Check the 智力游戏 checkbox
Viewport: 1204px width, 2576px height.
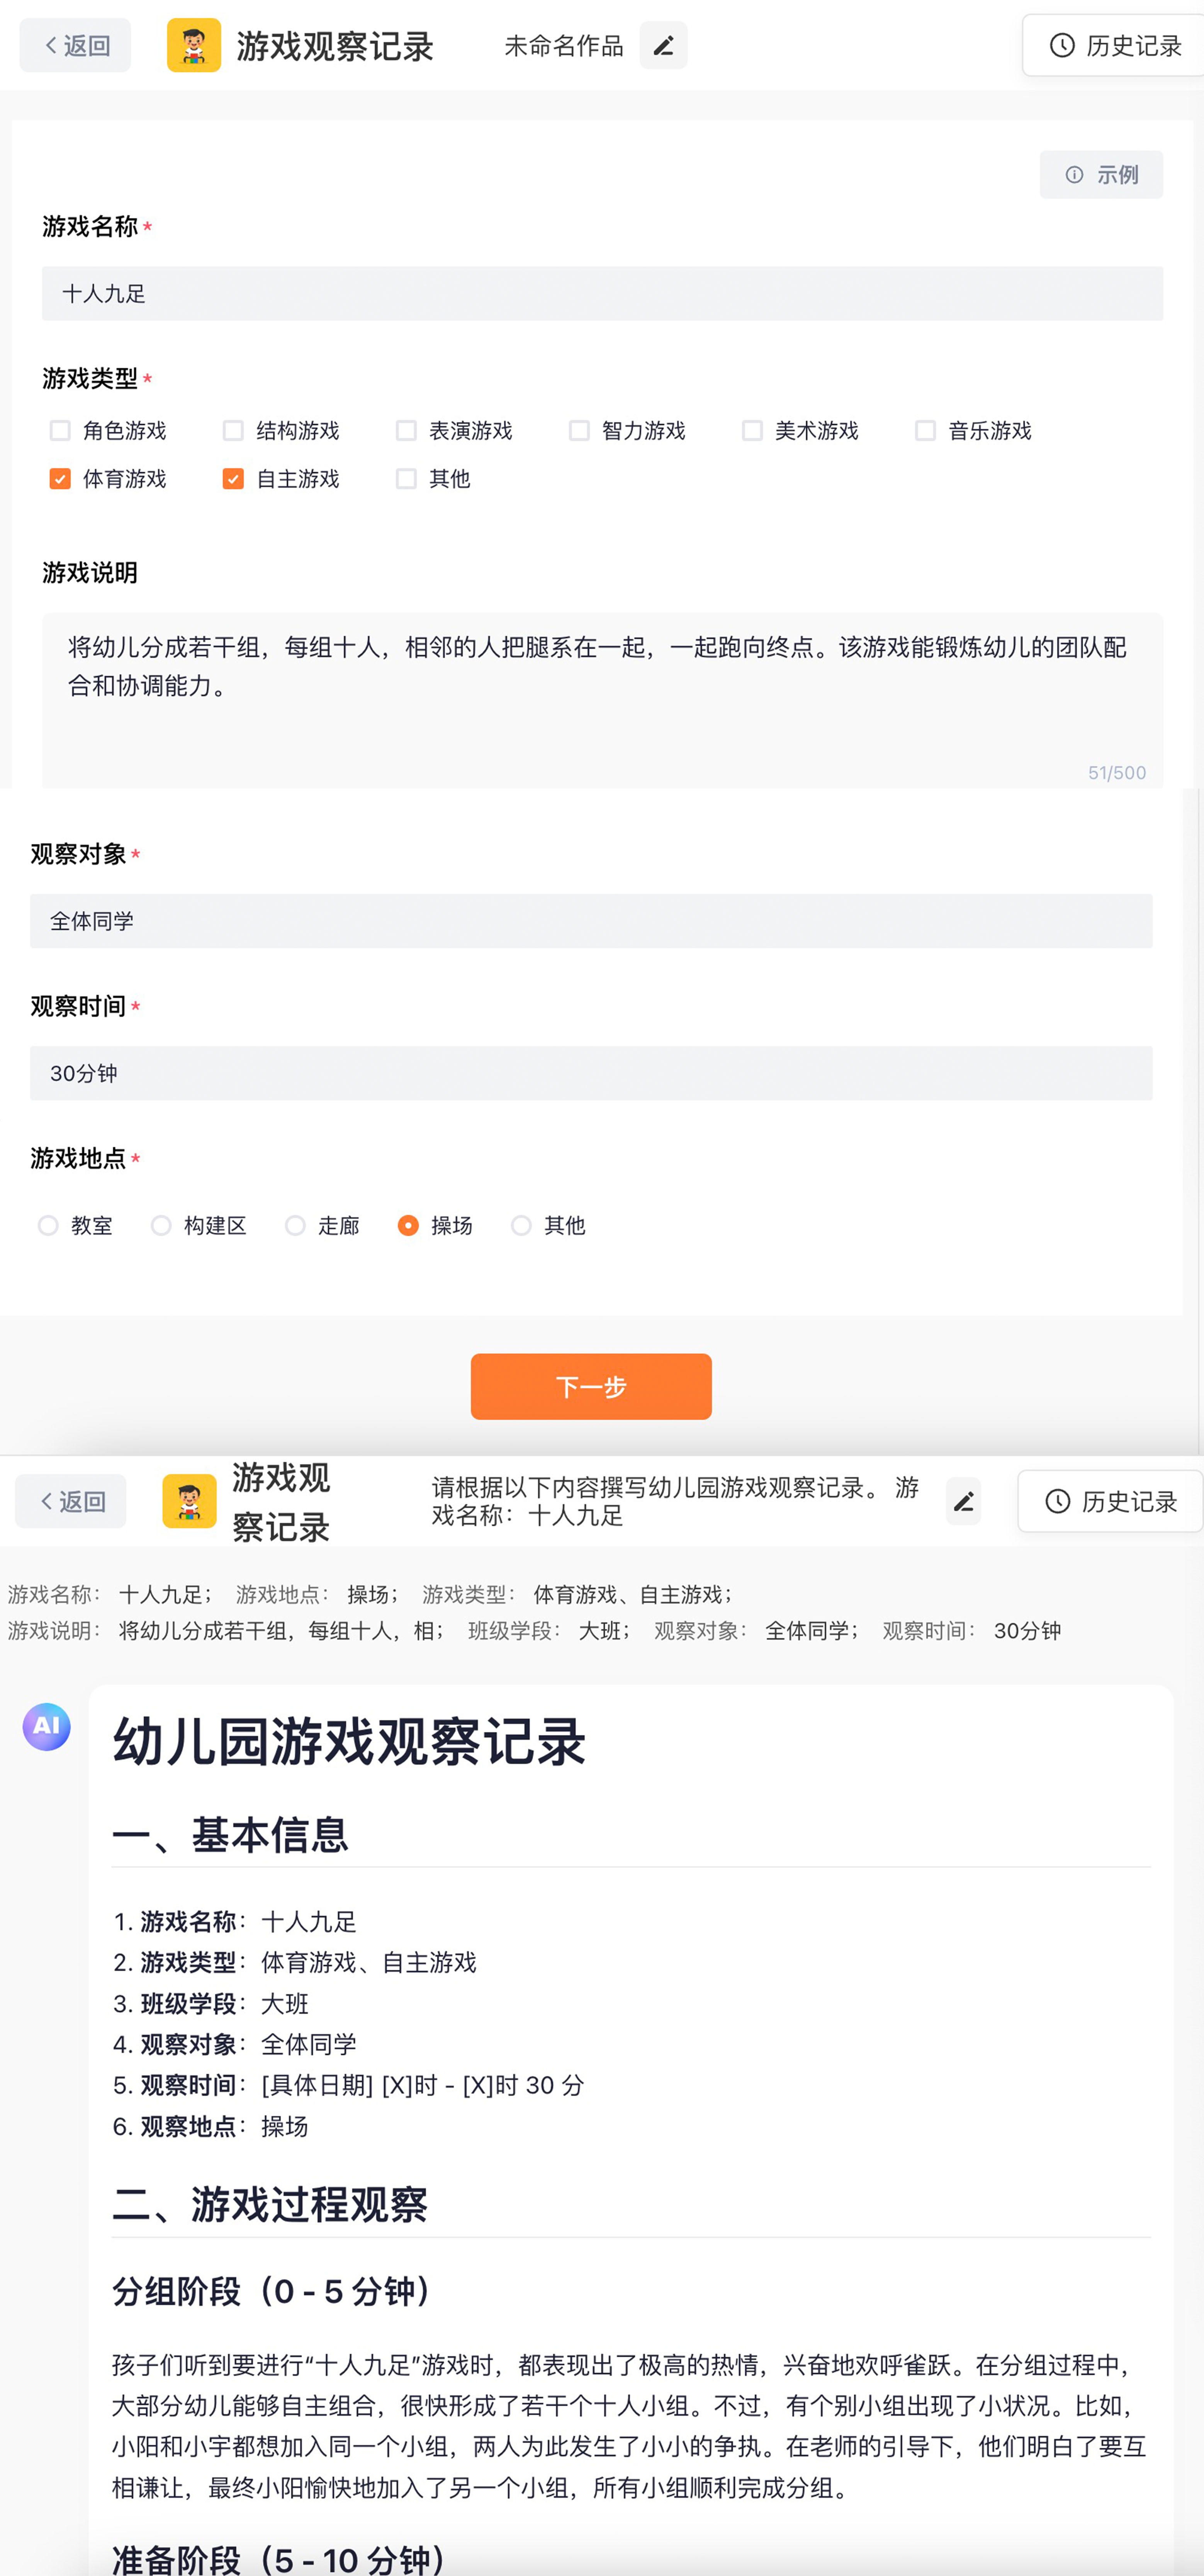[x=579, y=431]
